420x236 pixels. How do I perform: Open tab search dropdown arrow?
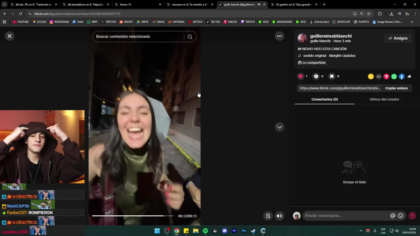pos(4,5)
